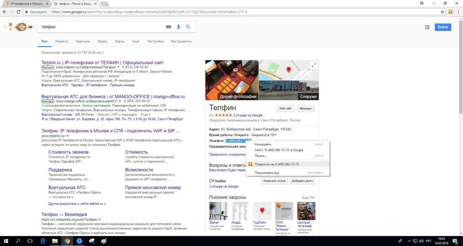
Task: Open the People icon in the system tray
Action: coord(401,241)
